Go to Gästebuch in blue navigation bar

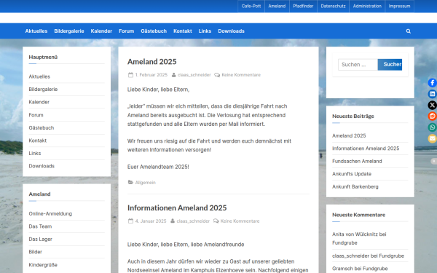pos(154,31)
